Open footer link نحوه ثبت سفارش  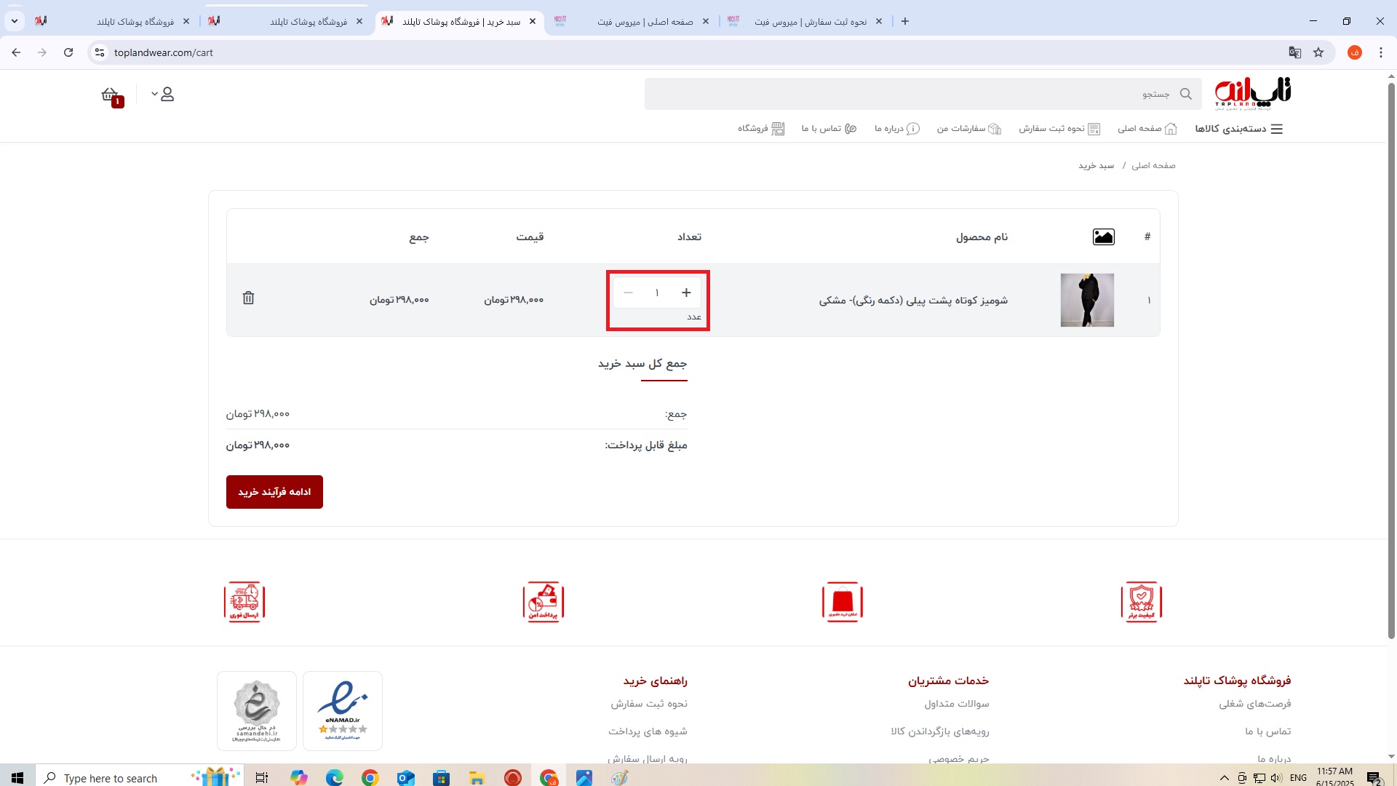point(649,704)
